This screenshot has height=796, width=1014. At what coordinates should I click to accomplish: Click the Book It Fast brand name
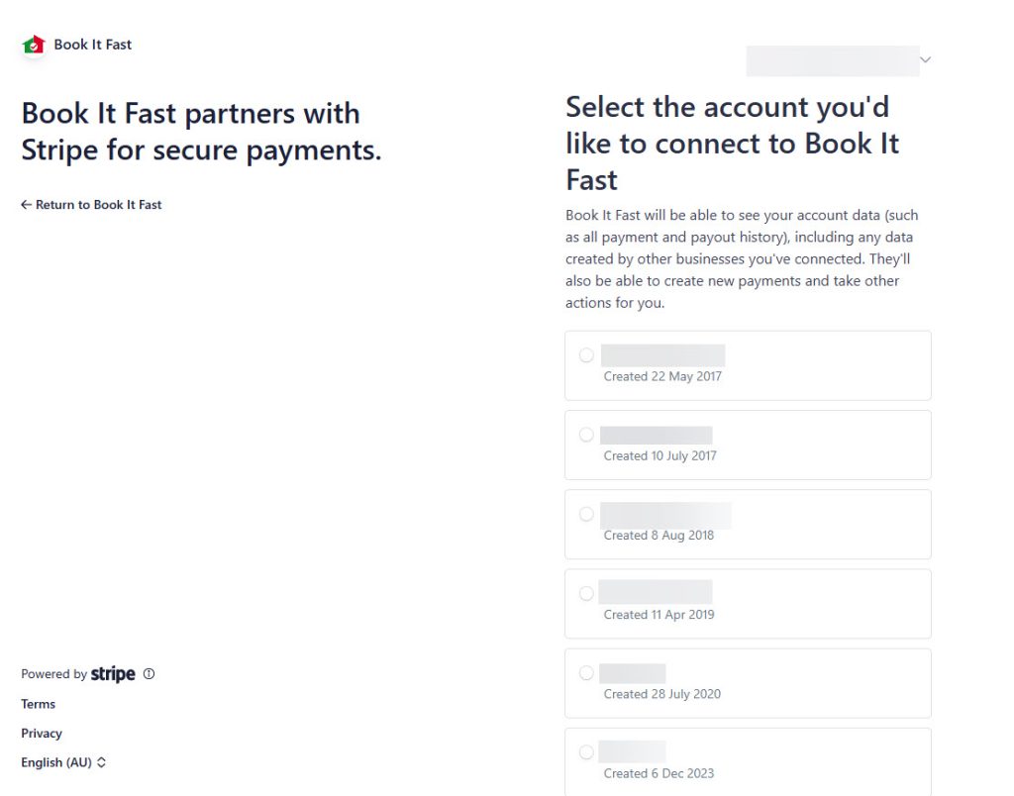pos(93,45)
